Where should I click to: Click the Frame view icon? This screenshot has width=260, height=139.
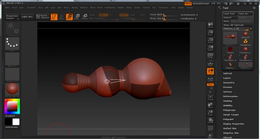click(x=210, y=98)
